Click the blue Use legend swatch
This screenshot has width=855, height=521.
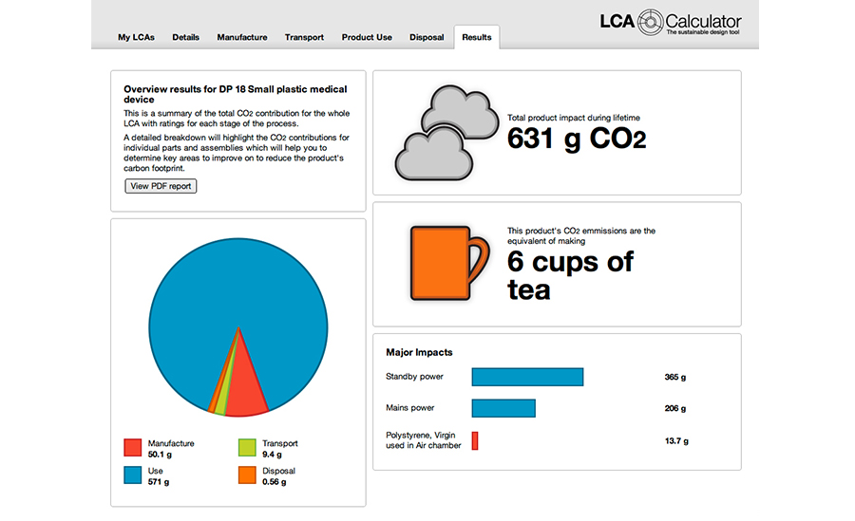coord(133,474)
